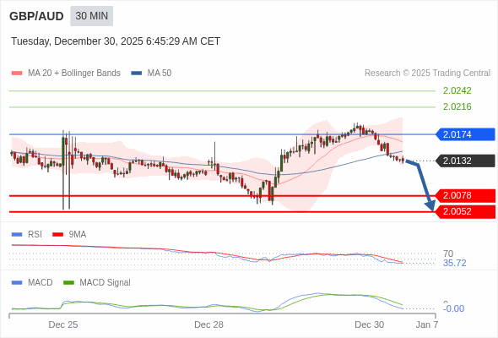Image resolution: width=498 pixels, height=338 pixels.
Task: Click the dark blue MA 50 legend swatch
Action: click(137, 74)
